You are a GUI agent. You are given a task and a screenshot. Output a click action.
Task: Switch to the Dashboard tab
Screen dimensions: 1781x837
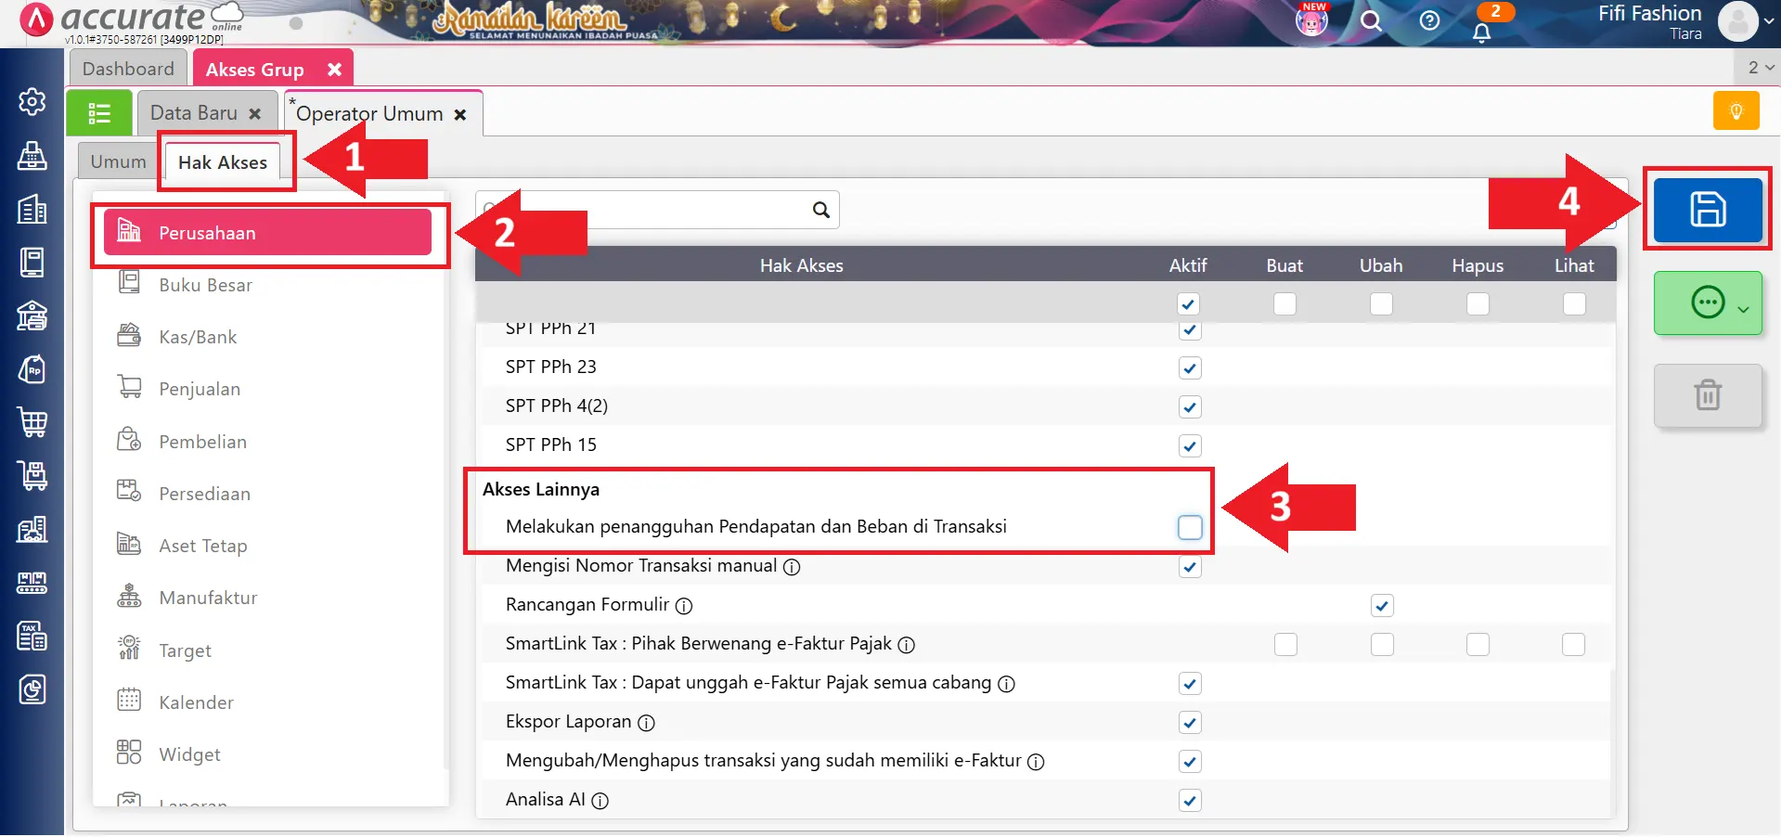[128, 69]
